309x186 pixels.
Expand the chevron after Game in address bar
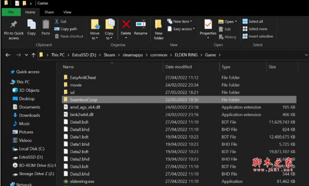[x=219, y=55]
